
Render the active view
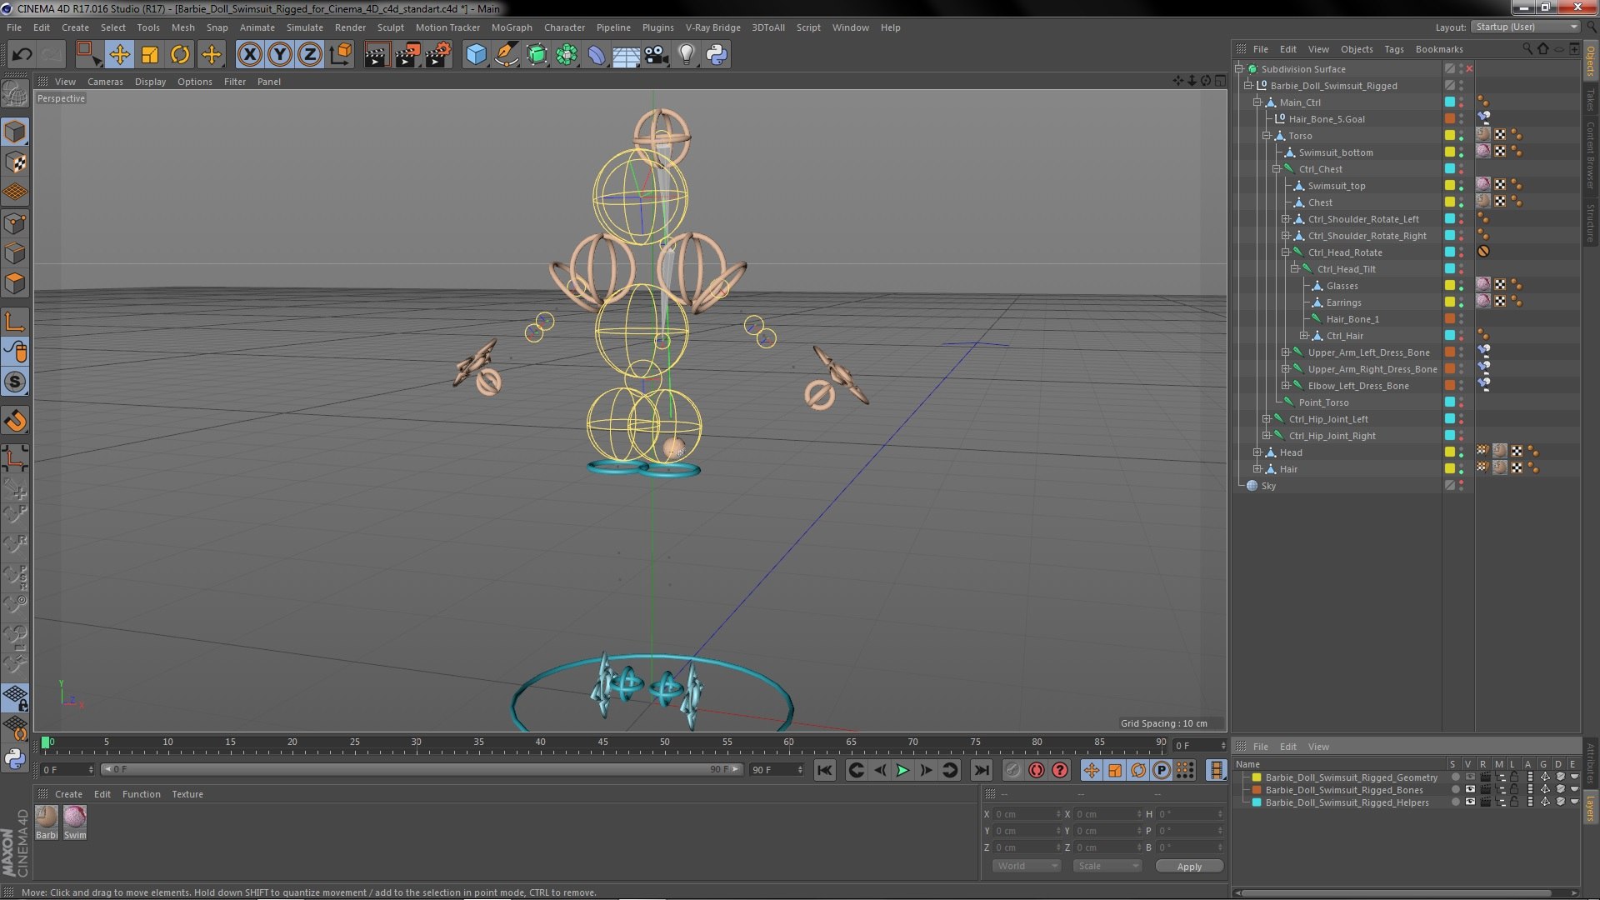(x=376, y=55)
